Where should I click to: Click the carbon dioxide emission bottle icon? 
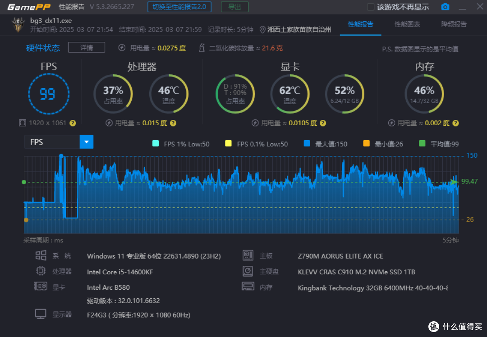click(202, 48)
